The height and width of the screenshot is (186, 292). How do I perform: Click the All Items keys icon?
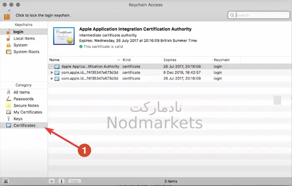[x=9, y=92]
